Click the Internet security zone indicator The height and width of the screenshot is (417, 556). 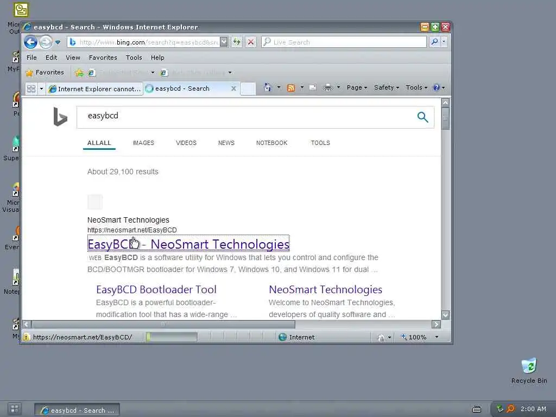point(296,337)
